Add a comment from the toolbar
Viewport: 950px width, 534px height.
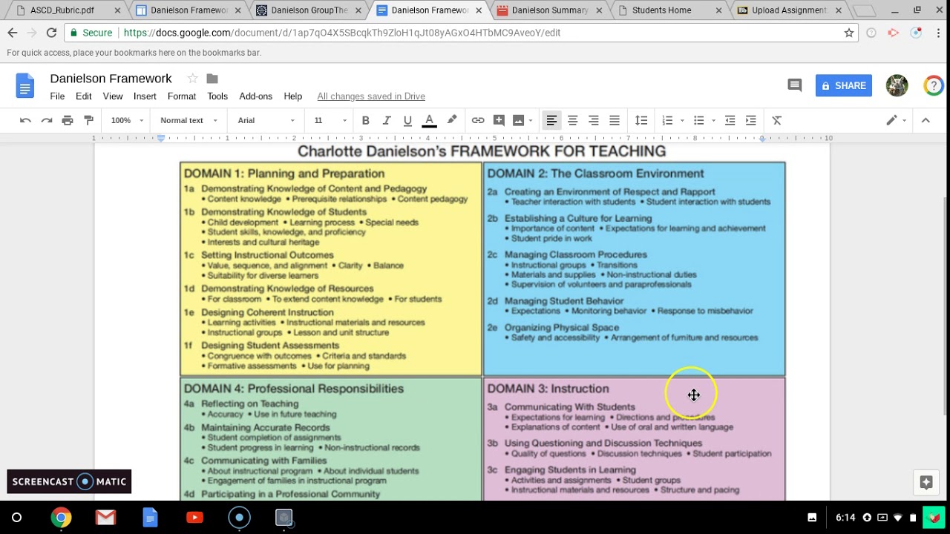(x=499, y=120)
